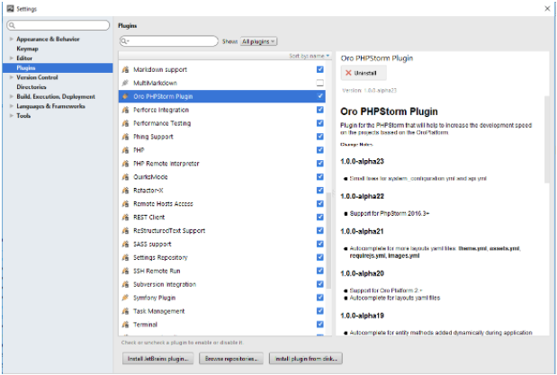Uncheck the Symfony Plugin checkbox
The image size is (557, 375).
(320, 298)
